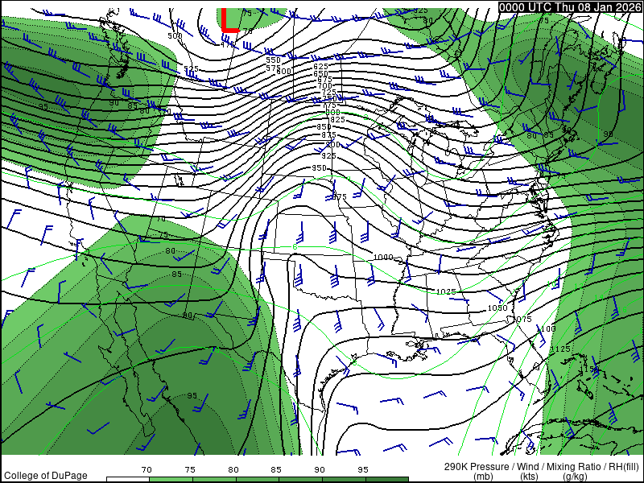644x483 pixels.
Task: Click the legend scale label 70
Action: tap(147, 469)
